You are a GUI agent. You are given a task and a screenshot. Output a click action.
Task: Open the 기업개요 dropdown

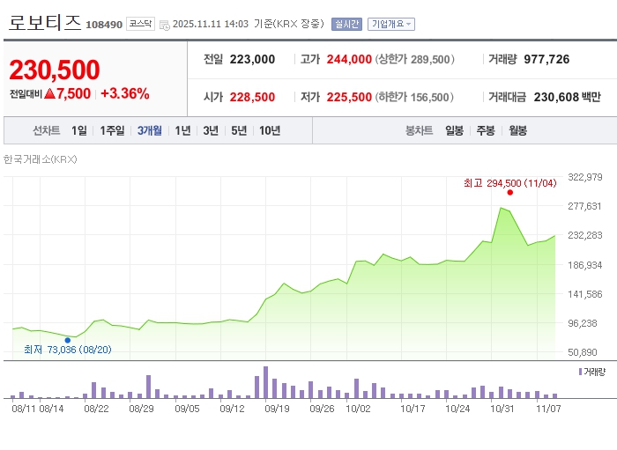(390, 24)
